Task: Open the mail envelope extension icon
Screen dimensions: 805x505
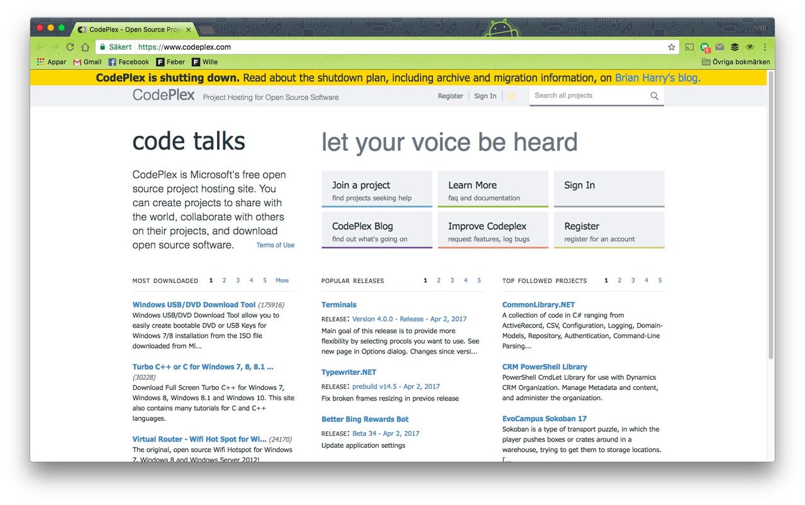Action: (x=719, y=47)
